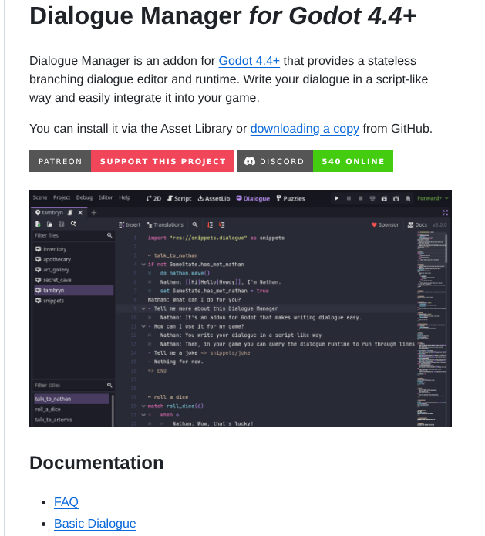485x536 pixels.
Task: Select the talk_to_artemis title
Action: click(72, 420)
